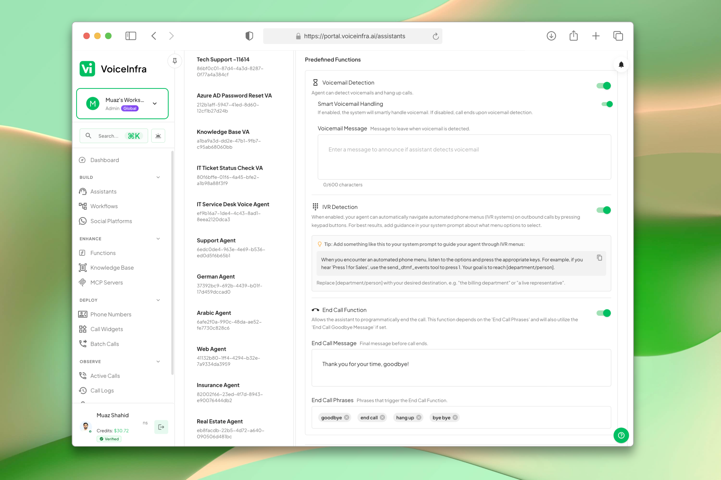Collapse the BUILD section
Viewport: 721px width, 480px height.
click(x=158, y=177)
